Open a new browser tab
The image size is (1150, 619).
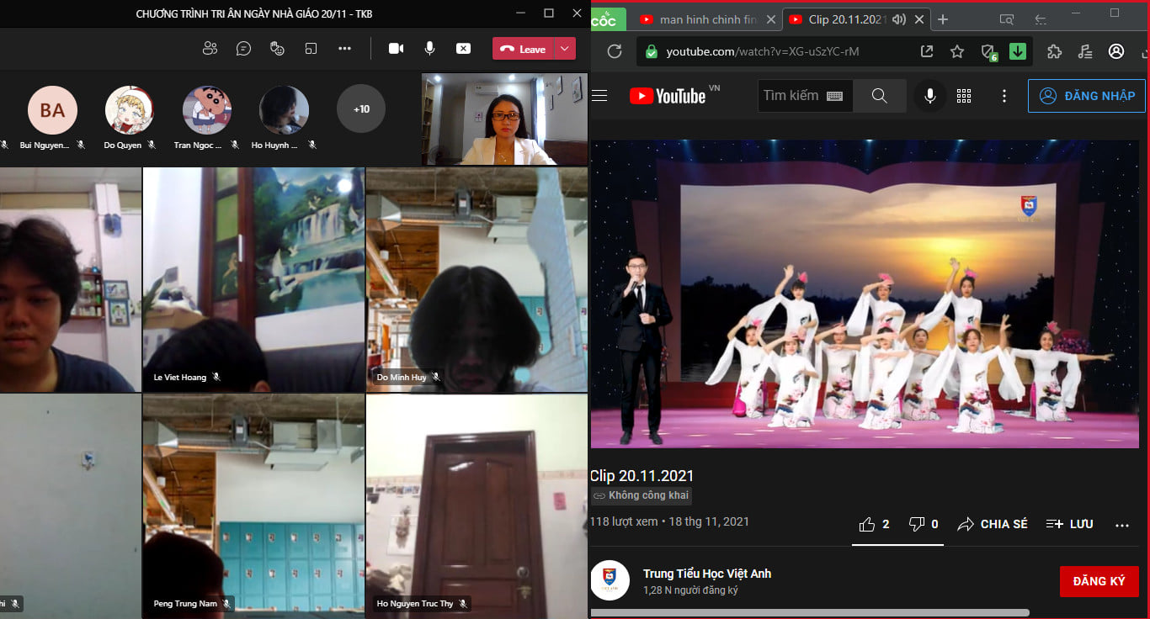(x=943, y=19)
